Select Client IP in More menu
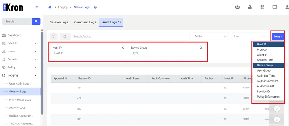The width and height of the screenshot is (289, 126). point(268,55)
